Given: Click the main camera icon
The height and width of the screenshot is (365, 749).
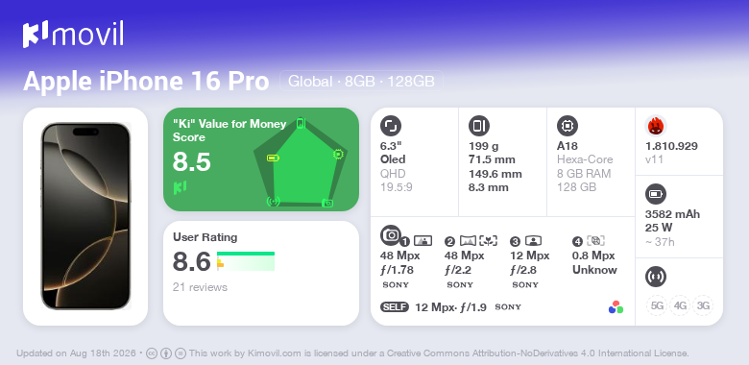Looking at the screenshot, I should pos(391,234).
